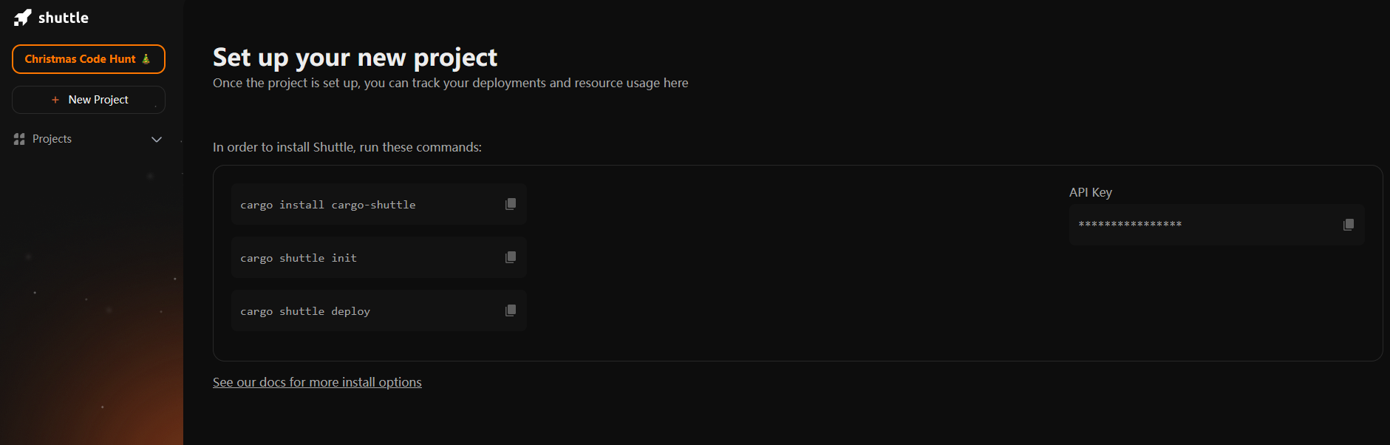Viewport: 1390px width, 445px height.
Task: Select the 'cargo shuttle deploy' command text
Action: (305, 311)
